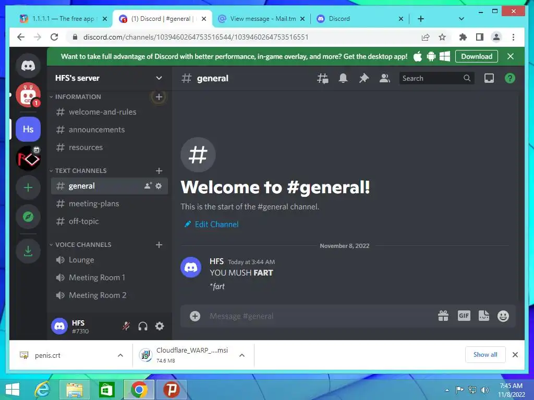
Task: Click the Message #general input field
Action: click(320, 316)
